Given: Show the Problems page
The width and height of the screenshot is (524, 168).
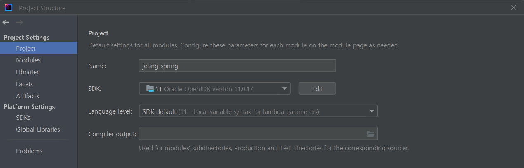Looking at the screenshot, I should (x=29, y=151).
